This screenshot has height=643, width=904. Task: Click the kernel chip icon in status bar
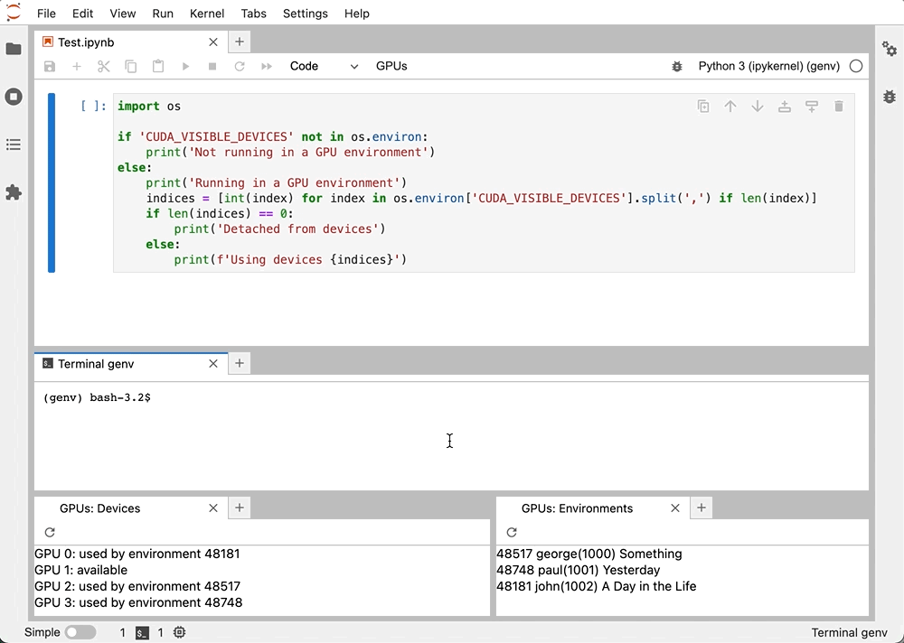(x=179, y=633)
